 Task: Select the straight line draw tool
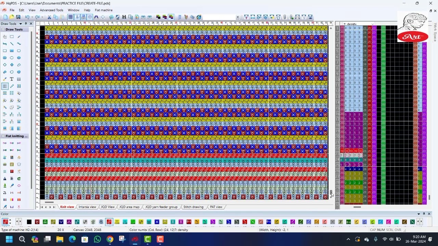coord(12,44)
